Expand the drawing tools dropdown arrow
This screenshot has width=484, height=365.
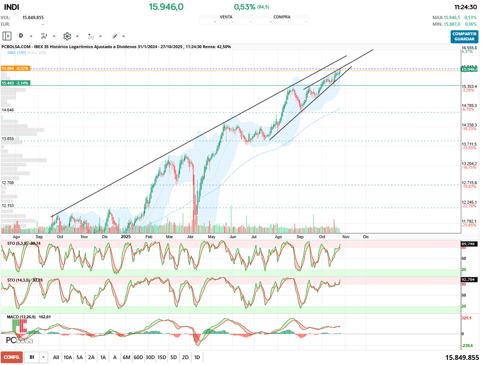click(x=123, y=36)
